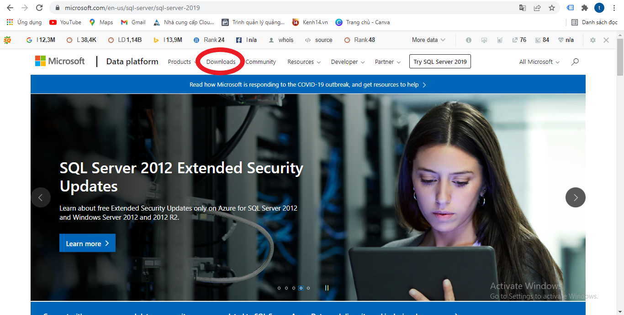This screenshot has width=624, height=315.
Task: Click the internal links icon showing 84
Action: 542,40
